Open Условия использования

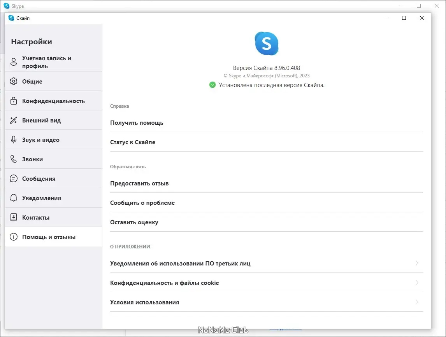[267, 302]
